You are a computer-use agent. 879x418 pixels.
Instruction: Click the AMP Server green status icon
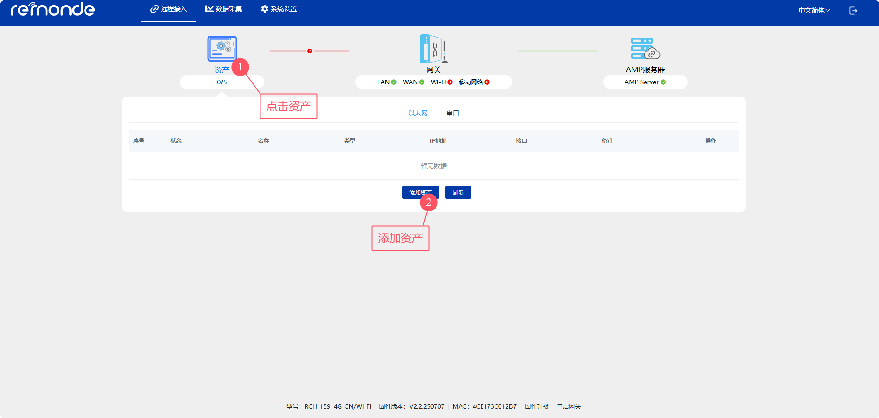click(663, 82)
